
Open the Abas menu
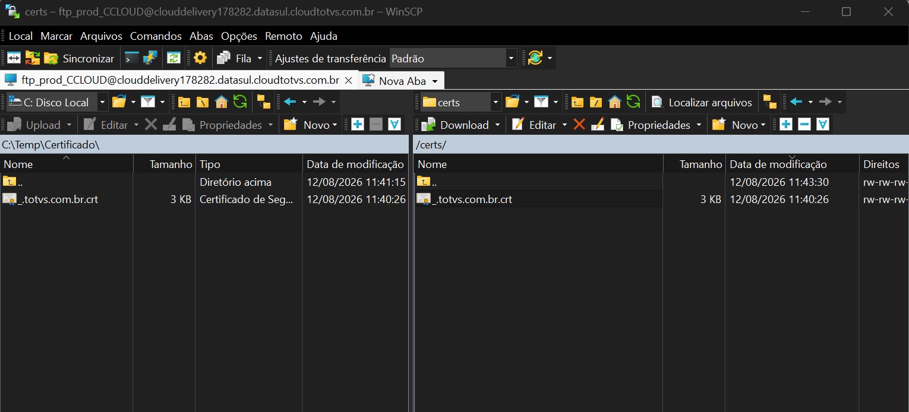point(201,36)
